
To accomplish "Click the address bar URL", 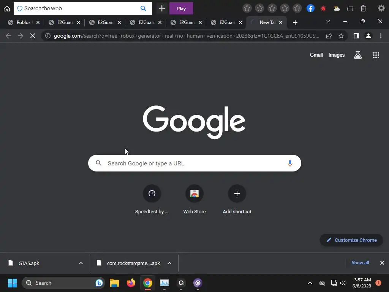I will [186, 36].
